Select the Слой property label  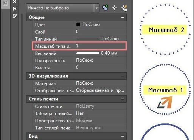point(40,32)
